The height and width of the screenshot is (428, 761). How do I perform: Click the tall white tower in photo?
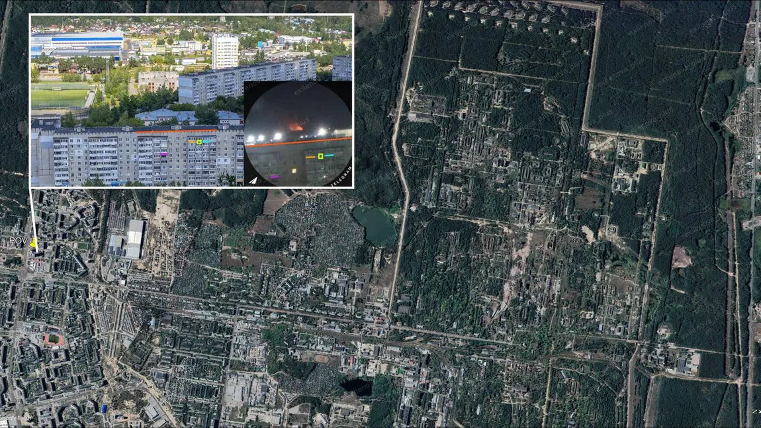[x=225, y=52]
